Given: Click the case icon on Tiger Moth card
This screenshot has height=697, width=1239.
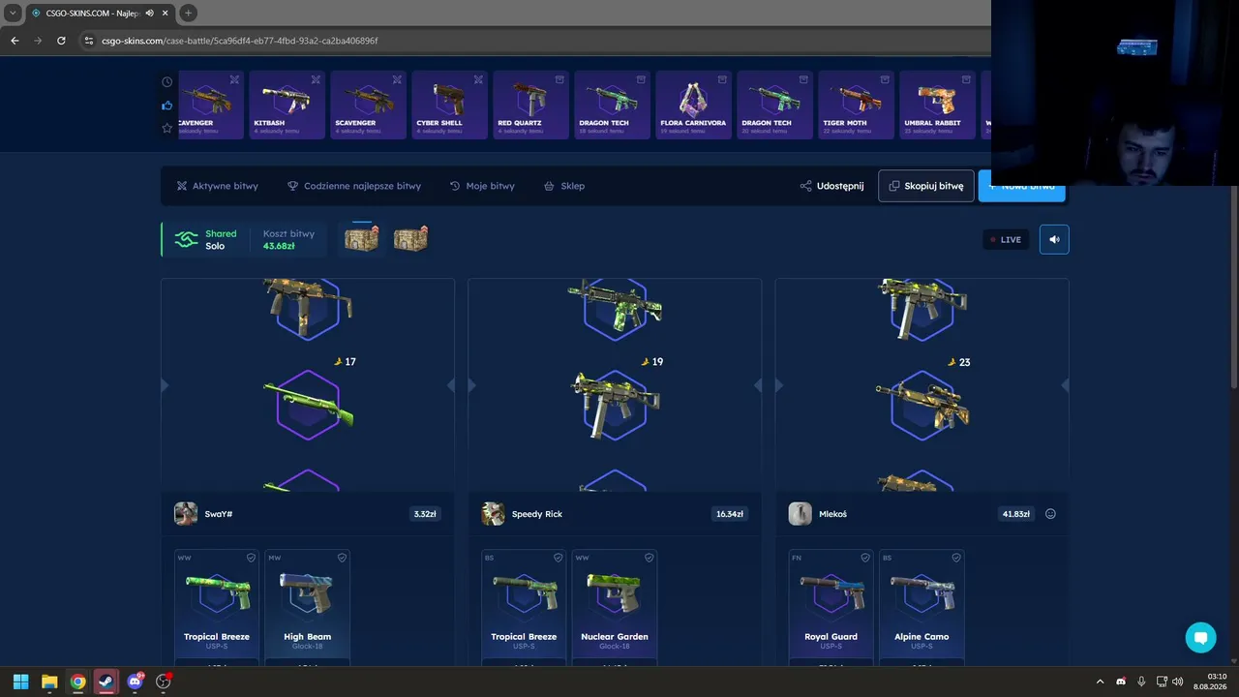Looking at the screenshot, I should [885, 79].
